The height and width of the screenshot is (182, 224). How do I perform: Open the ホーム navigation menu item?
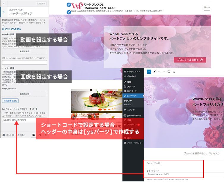207,7
